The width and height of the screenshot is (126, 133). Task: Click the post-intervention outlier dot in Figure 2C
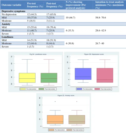[77, 101]
